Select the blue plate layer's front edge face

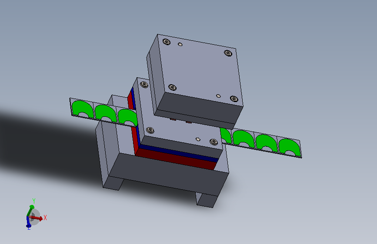[179, 153]
